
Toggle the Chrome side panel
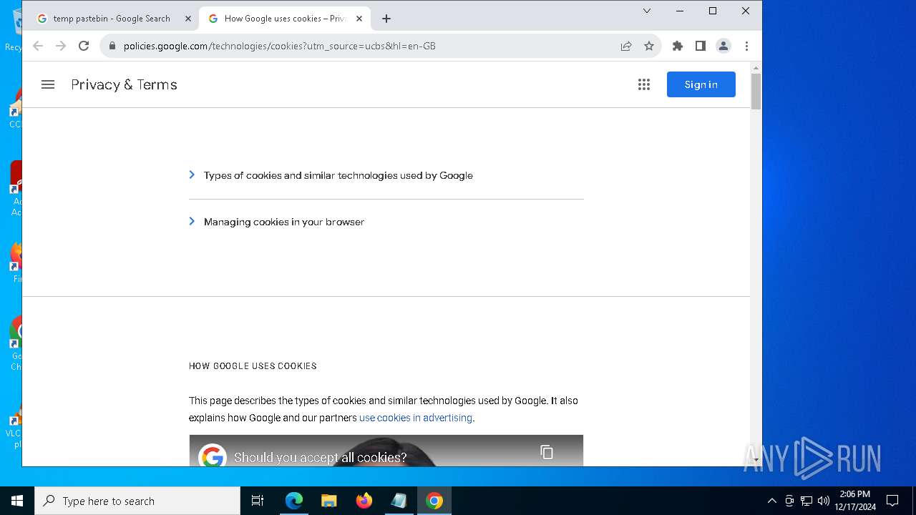click(x=701, y=46)
